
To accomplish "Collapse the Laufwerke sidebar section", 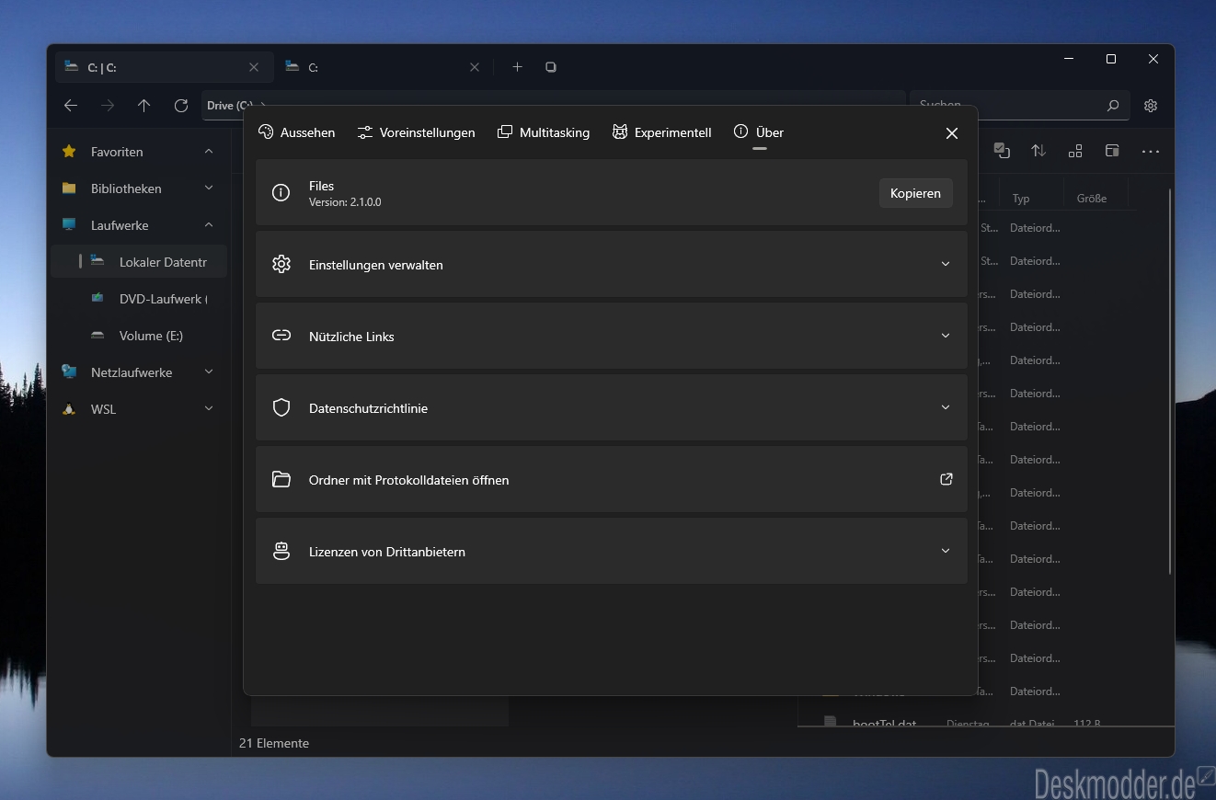I will pyautogui.click(x=209, y=225).
